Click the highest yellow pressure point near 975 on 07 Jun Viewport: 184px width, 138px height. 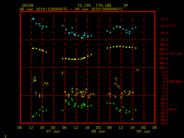(x=91, y=55)
